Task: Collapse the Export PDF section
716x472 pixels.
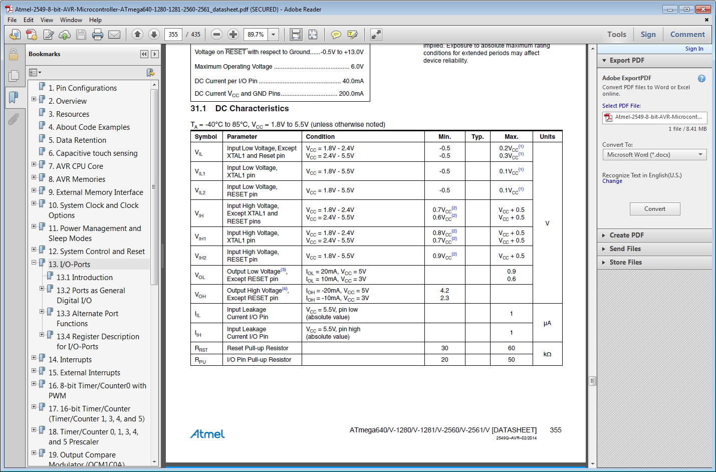Action: click(x=604, y=61)
